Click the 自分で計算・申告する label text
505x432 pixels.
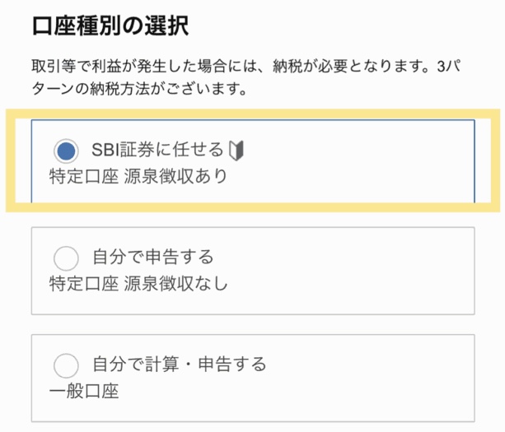(x=179, y=365)
